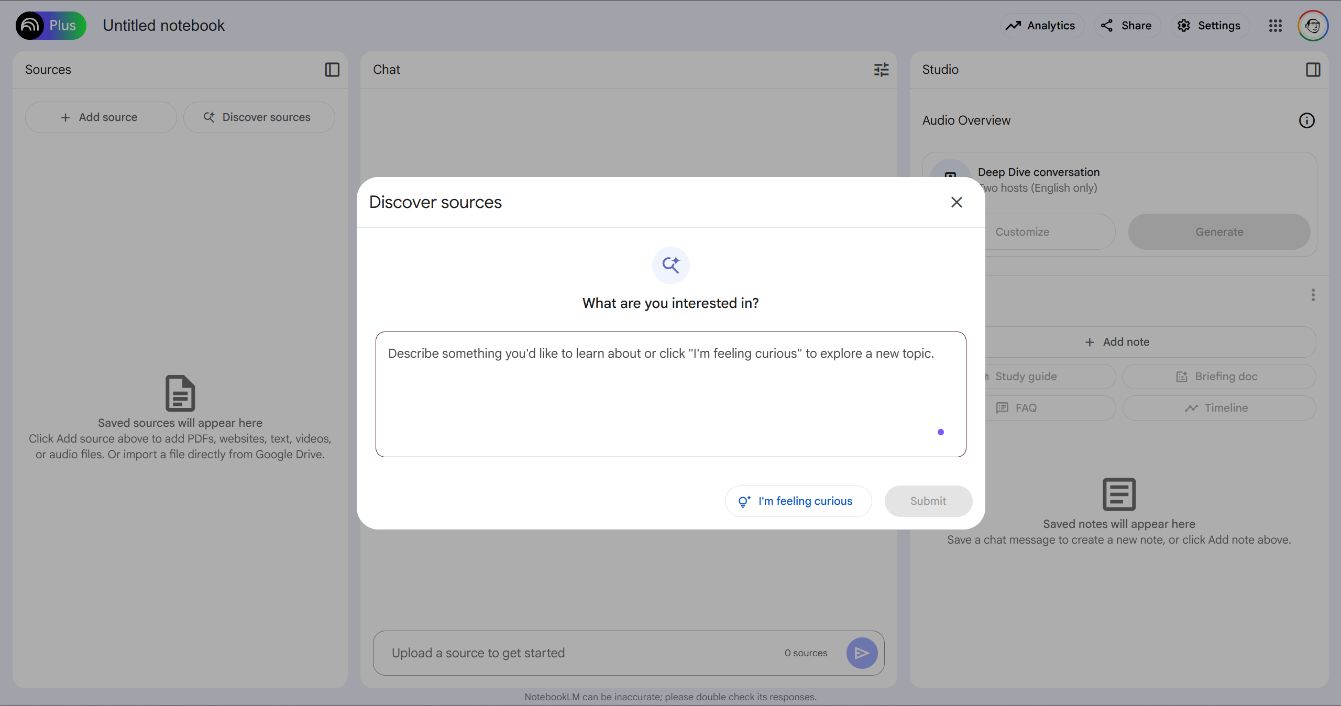Viewport: 1341px width, 706px height.
Task: Collapse the Studio panel icon
Action: (1313, 70)
